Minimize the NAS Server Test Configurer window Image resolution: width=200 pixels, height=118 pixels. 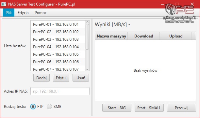pos(162,4)
